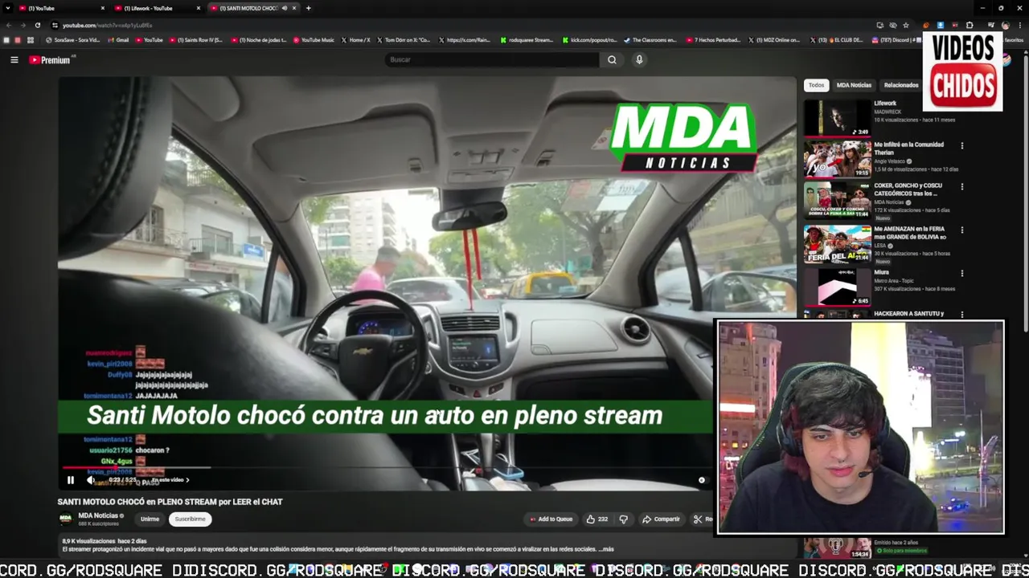Bookmark this page with the star icon
1029x578 pixels.
(x=906, y=25)
